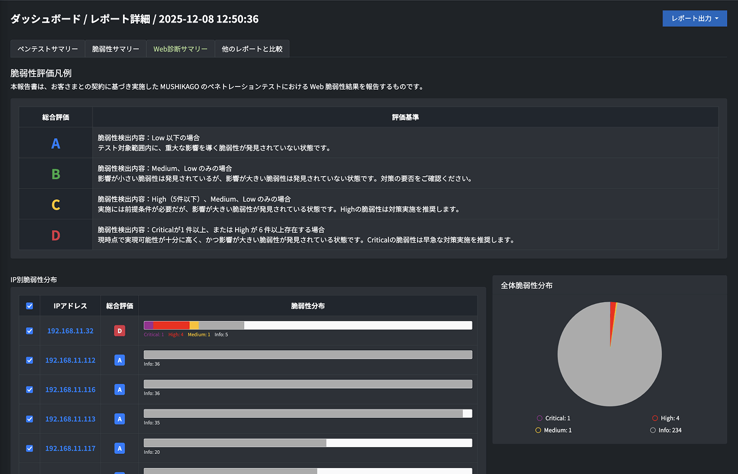Click the "C" rating badge in the evaluation legend
Image resolution: width=738 pixels, height=474 pixels.
55,204
